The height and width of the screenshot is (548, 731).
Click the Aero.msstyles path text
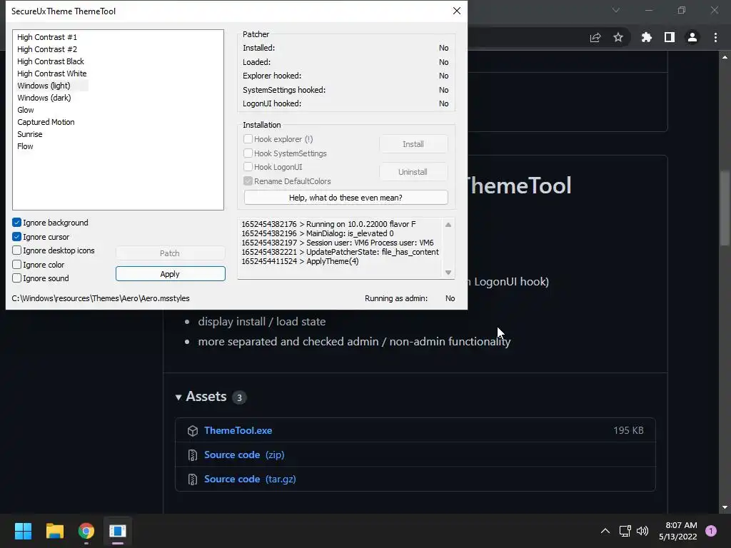(101, 298)
